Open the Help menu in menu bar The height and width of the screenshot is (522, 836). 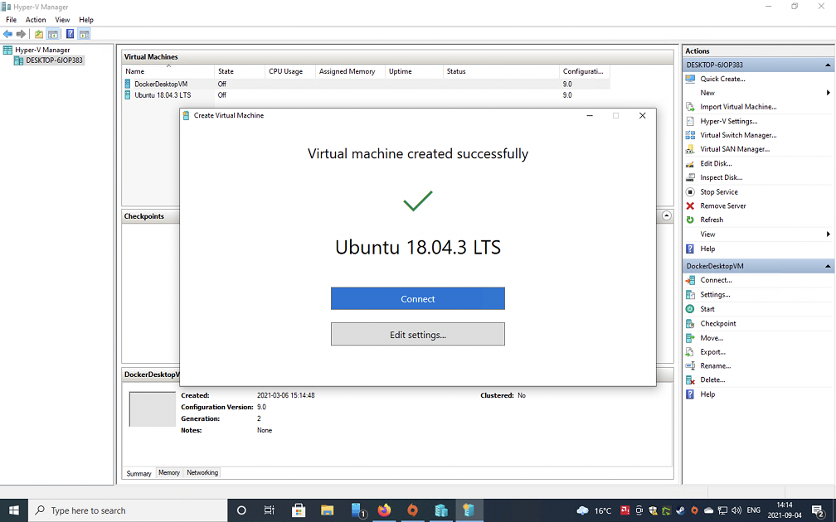(x=86, y=20)
